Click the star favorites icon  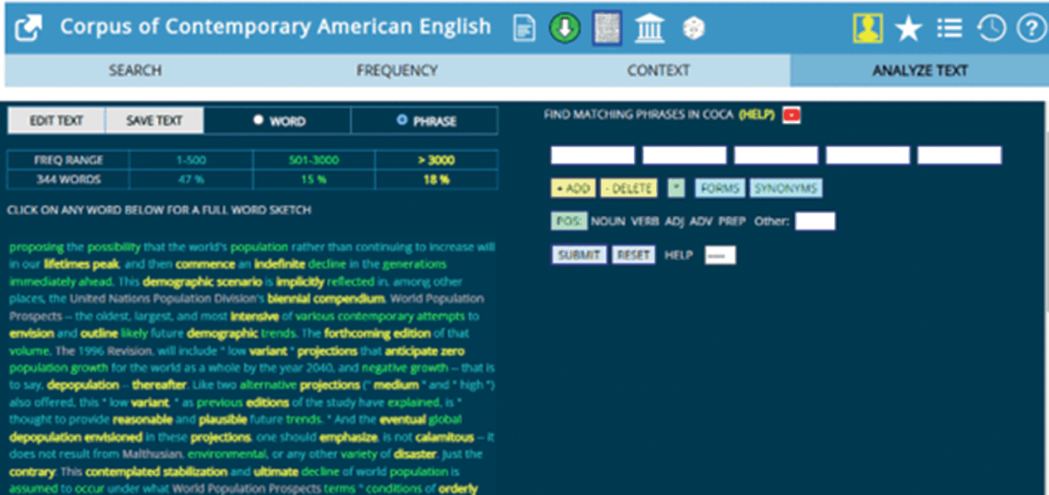(908, 29)
